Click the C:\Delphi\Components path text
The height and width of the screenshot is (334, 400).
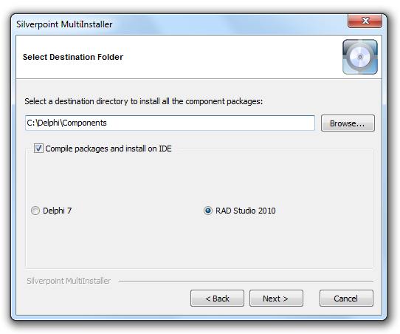[67, 123]
